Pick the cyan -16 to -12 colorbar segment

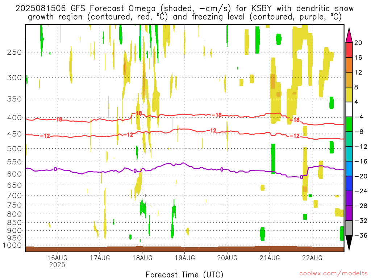[x=349, y=154]
